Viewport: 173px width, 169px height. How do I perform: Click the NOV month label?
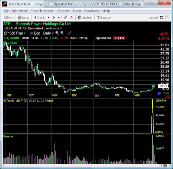tap(55, 96)
